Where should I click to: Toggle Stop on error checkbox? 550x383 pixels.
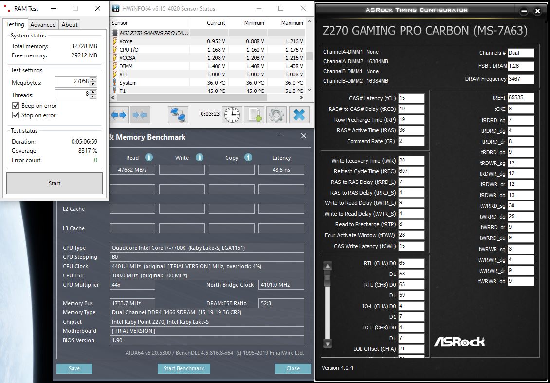[16, 115]
